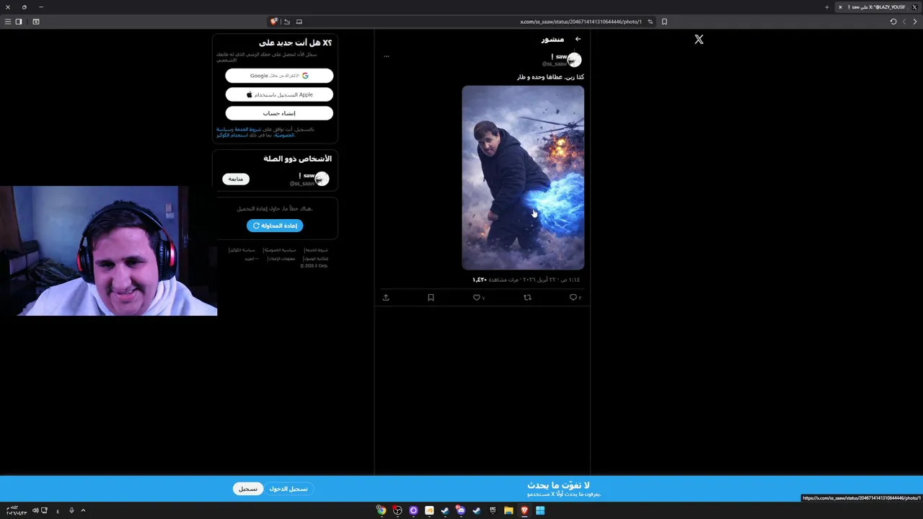Open Discord from the taskbar

(x=461, y=510)
